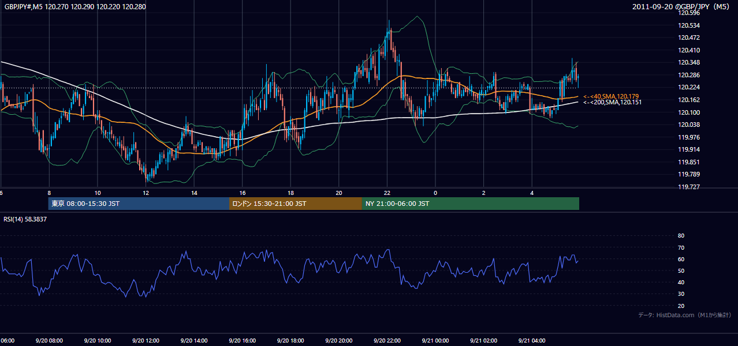Click price axis value 120.286
Image resolution: width=738 pixels, height=346 pixels.
[688, 75]
